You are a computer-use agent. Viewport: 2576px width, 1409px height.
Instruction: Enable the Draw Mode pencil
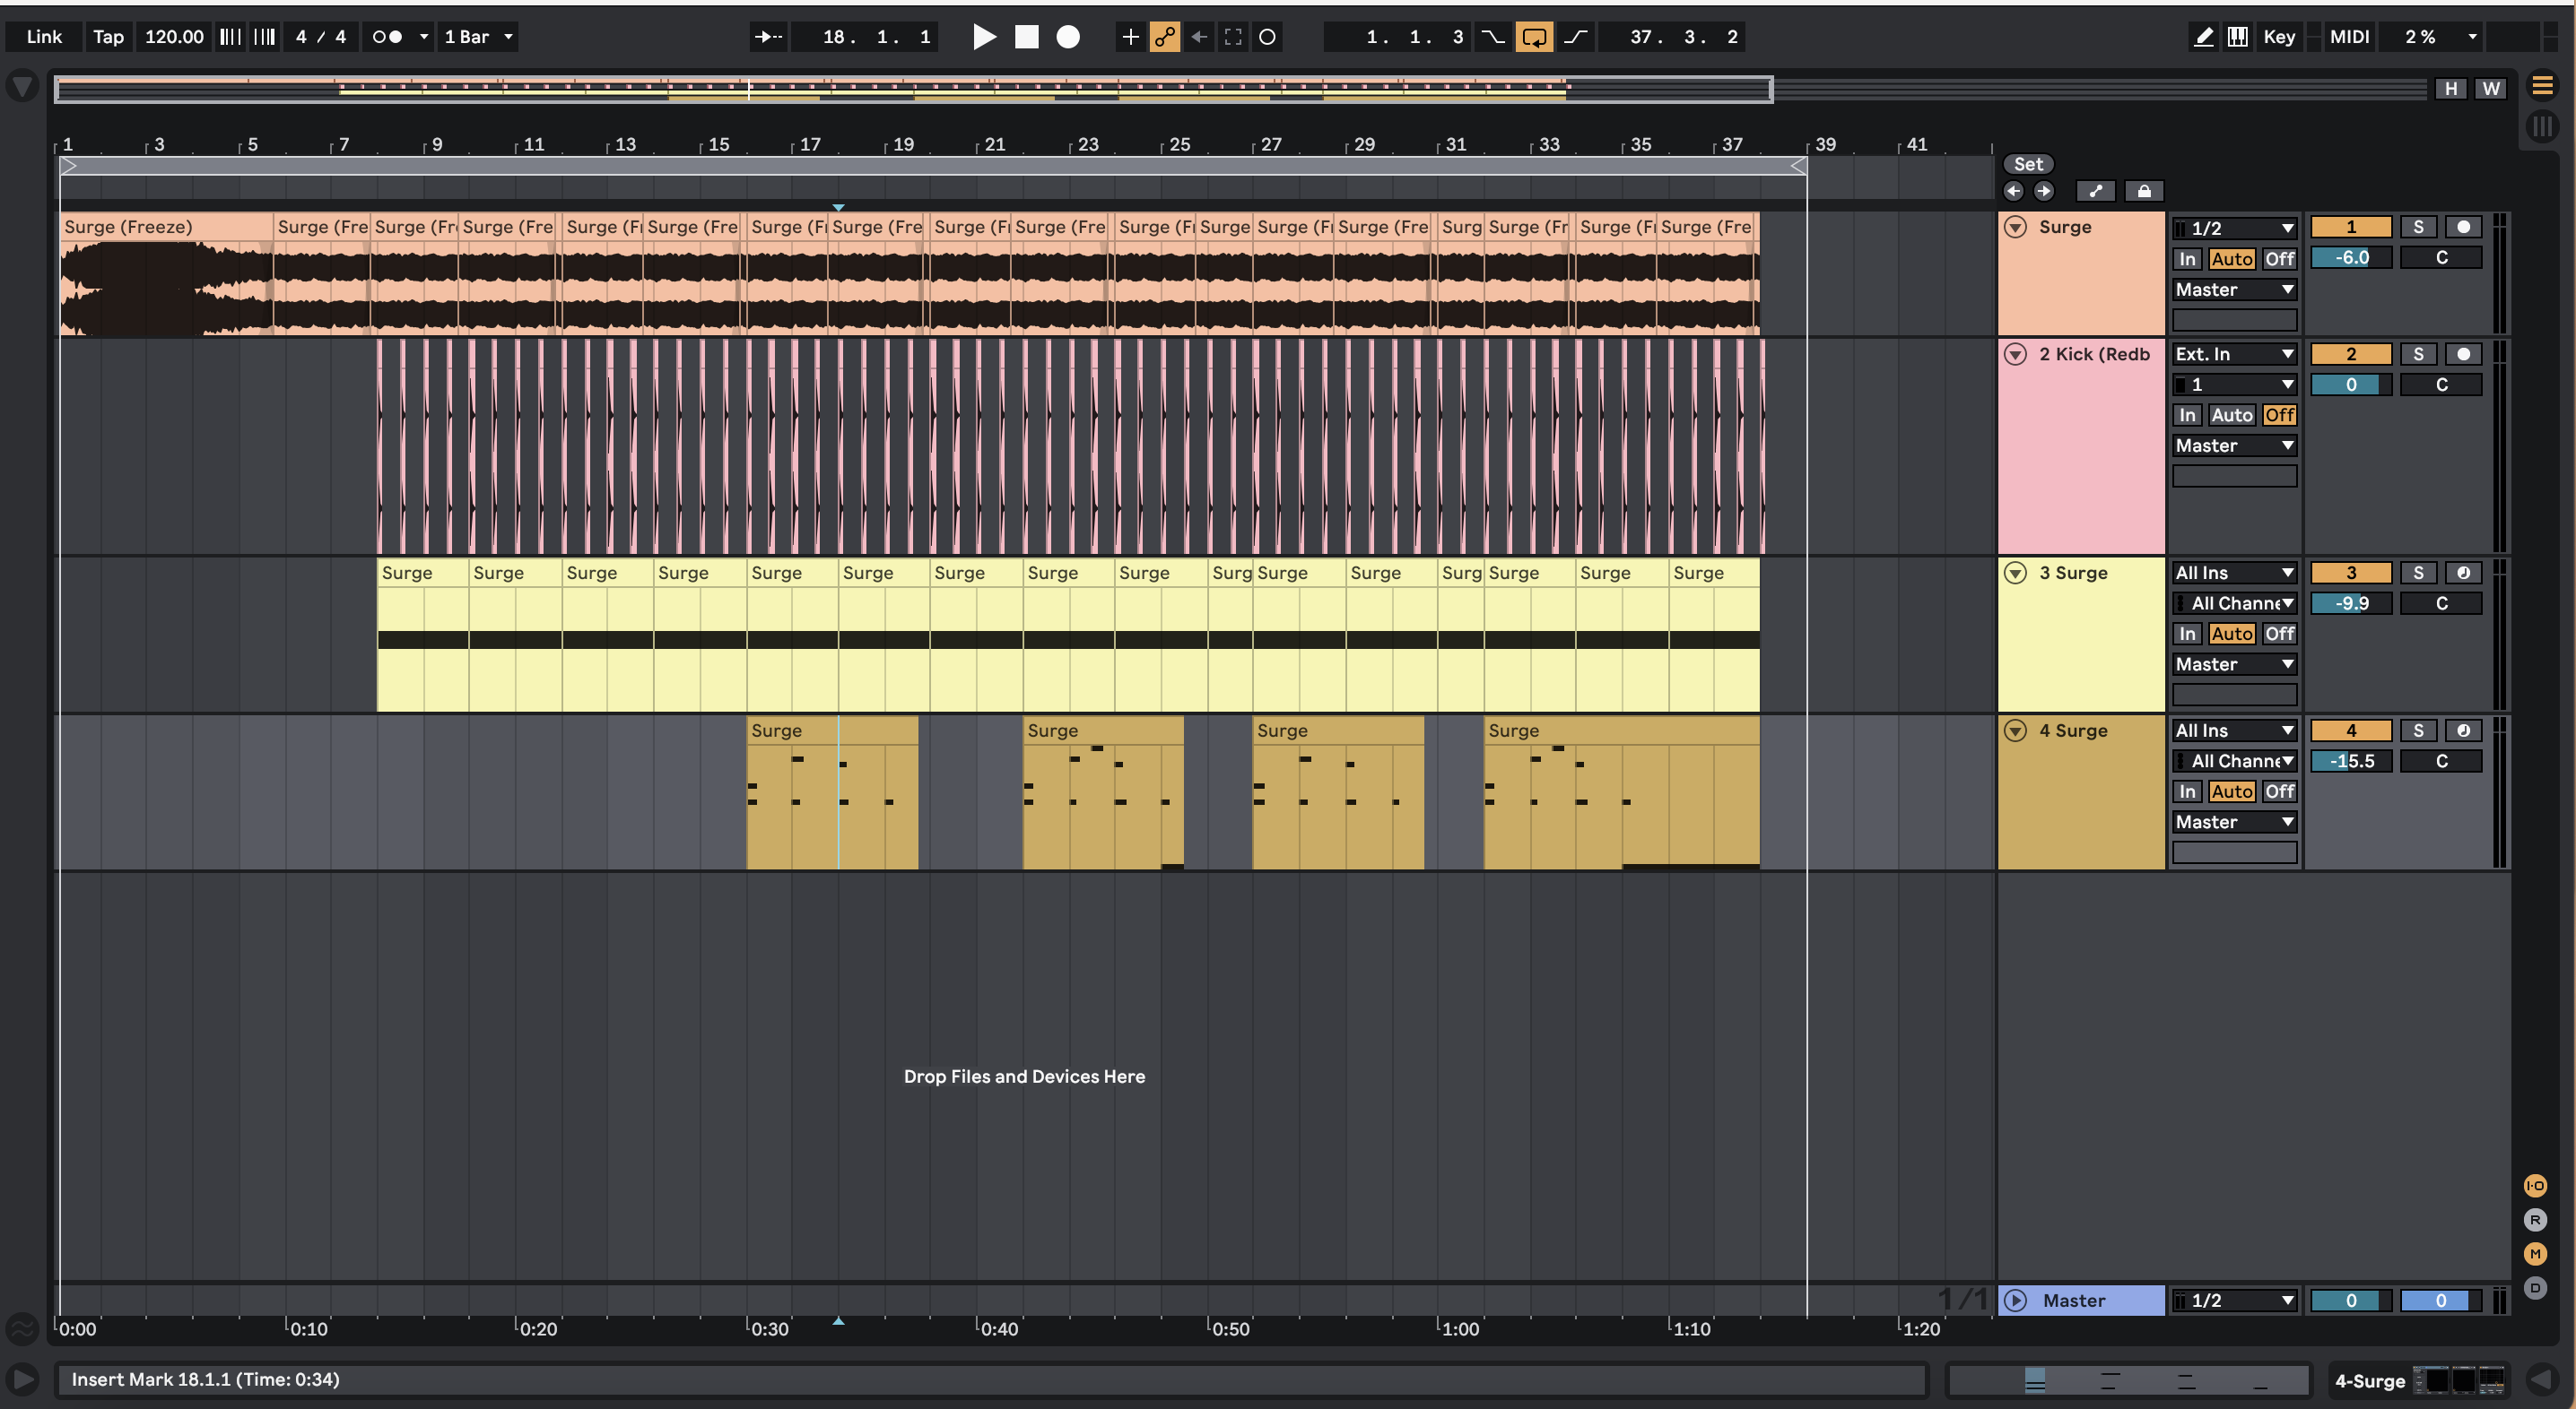[x=2203, y=37]
